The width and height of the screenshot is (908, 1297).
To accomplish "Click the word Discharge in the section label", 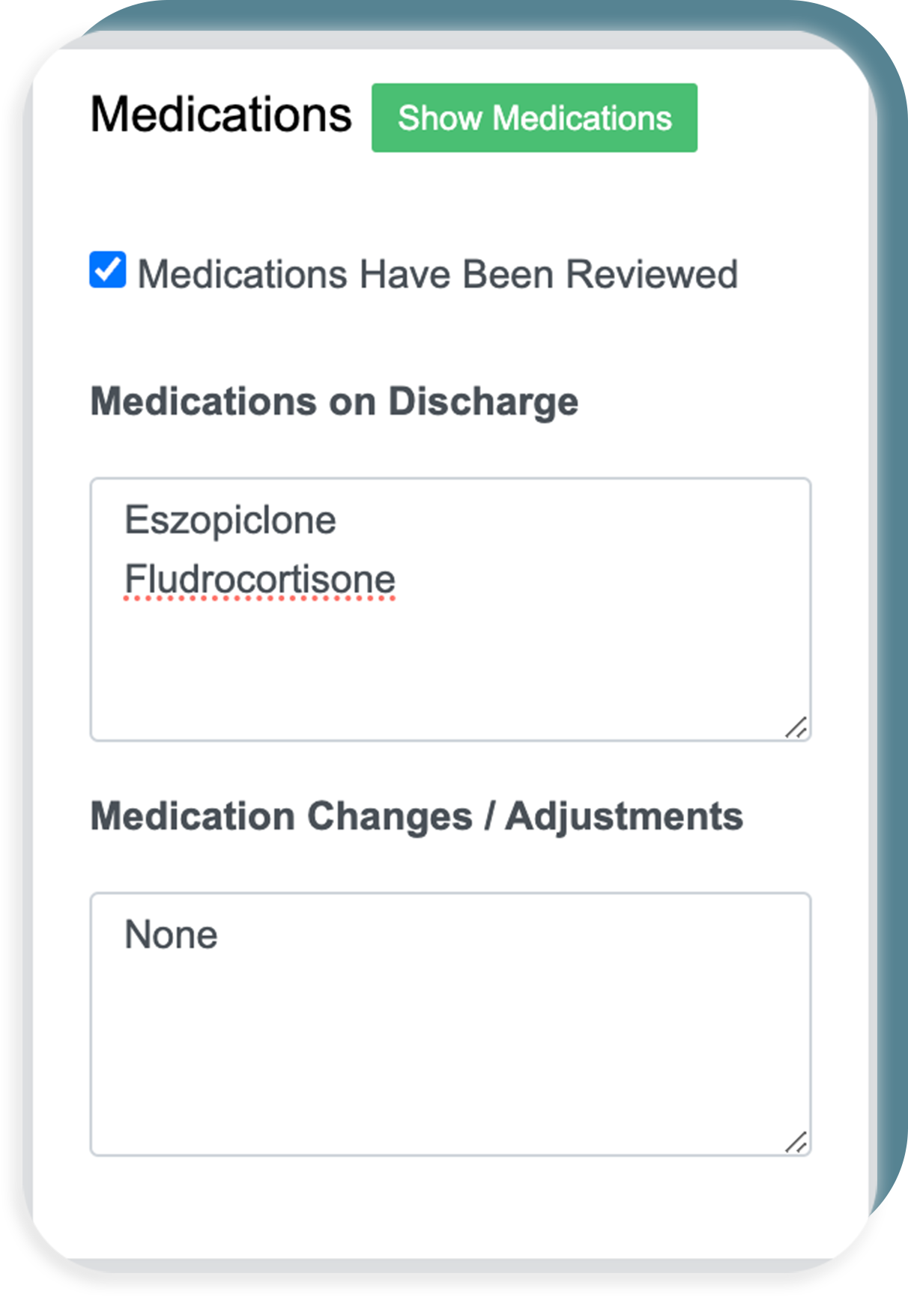I will pos(483,401).
